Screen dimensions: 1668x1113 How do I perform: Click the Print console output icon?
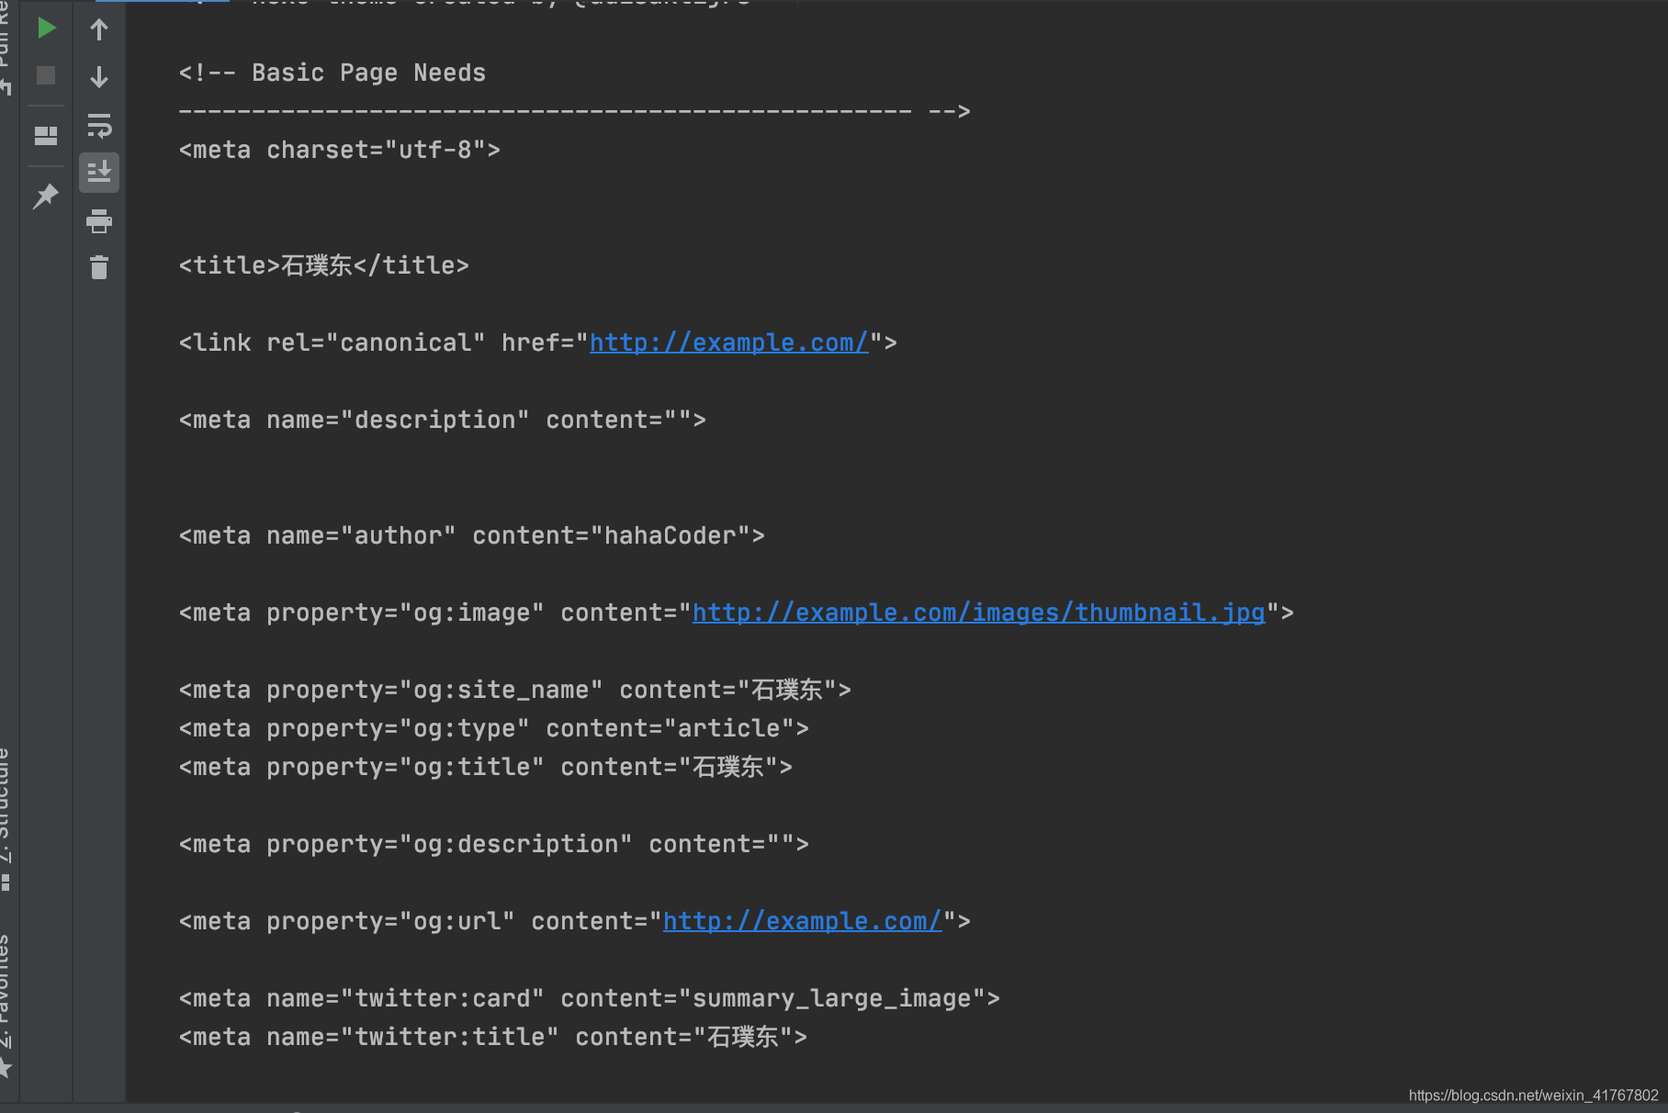click(99, 220)
